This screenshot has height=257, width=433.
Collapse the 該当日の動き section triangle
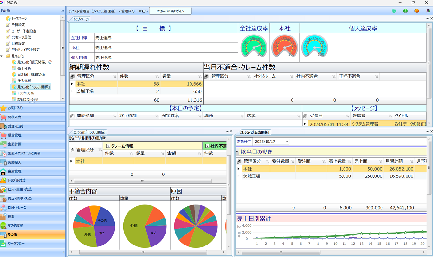238,152
